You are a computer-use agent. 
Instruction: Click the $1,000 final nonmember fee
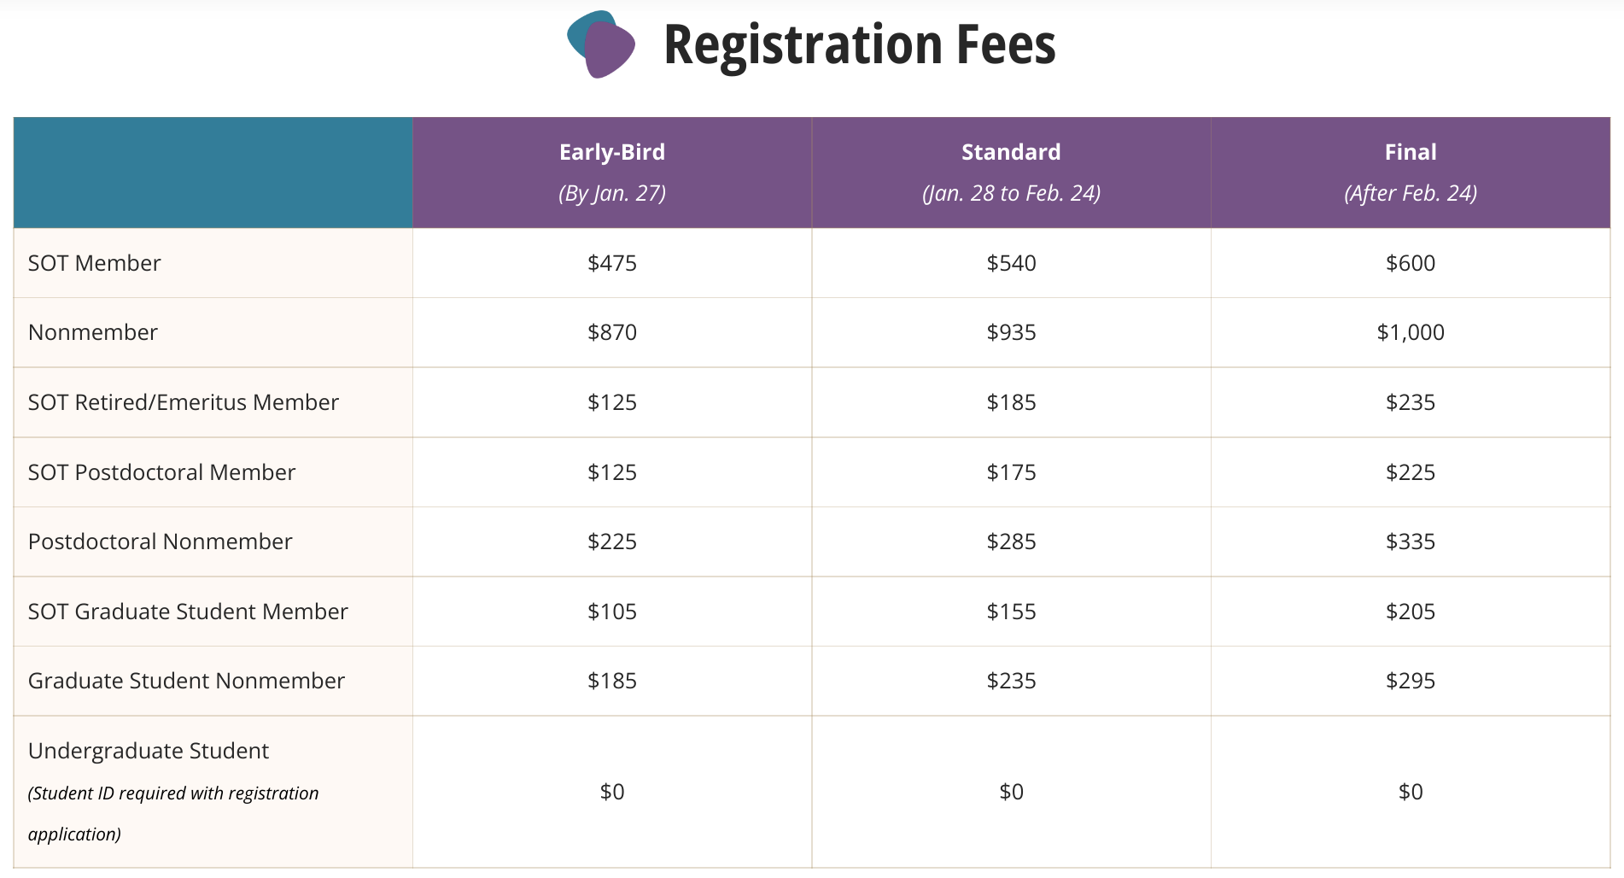(x=1411, y=332)
